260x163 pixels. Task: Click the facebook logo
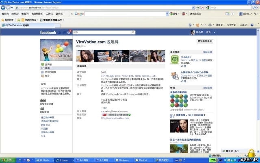[48, 33]
